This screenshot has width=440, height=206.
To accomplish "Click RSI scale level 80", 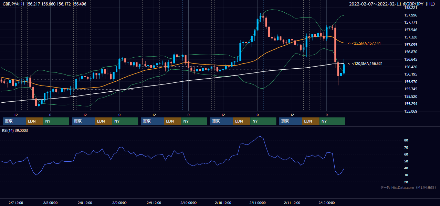I will pos(406,140).
